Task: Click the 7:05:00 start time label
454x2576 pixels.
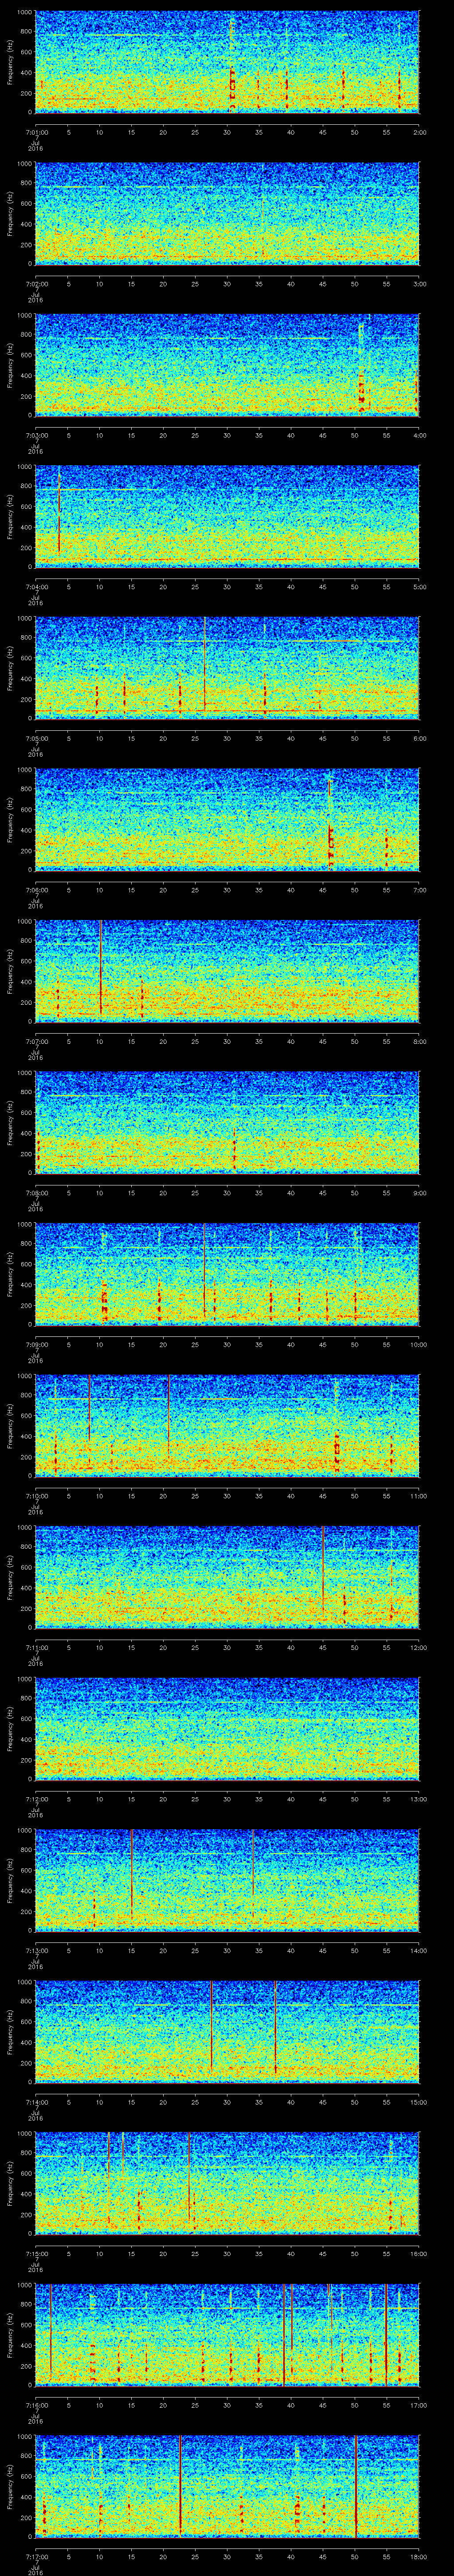Action: tap(36, 738)
